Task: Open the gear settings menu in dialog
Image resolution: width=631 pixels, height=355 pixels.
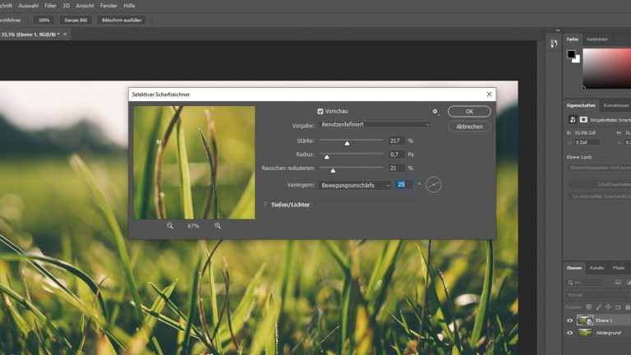Action: pyautogui.click(x=435, y=111)
